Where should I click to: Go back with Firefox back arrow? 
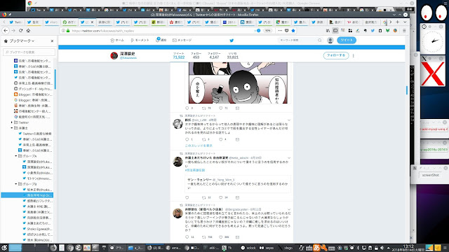click(x=6, y=30)
